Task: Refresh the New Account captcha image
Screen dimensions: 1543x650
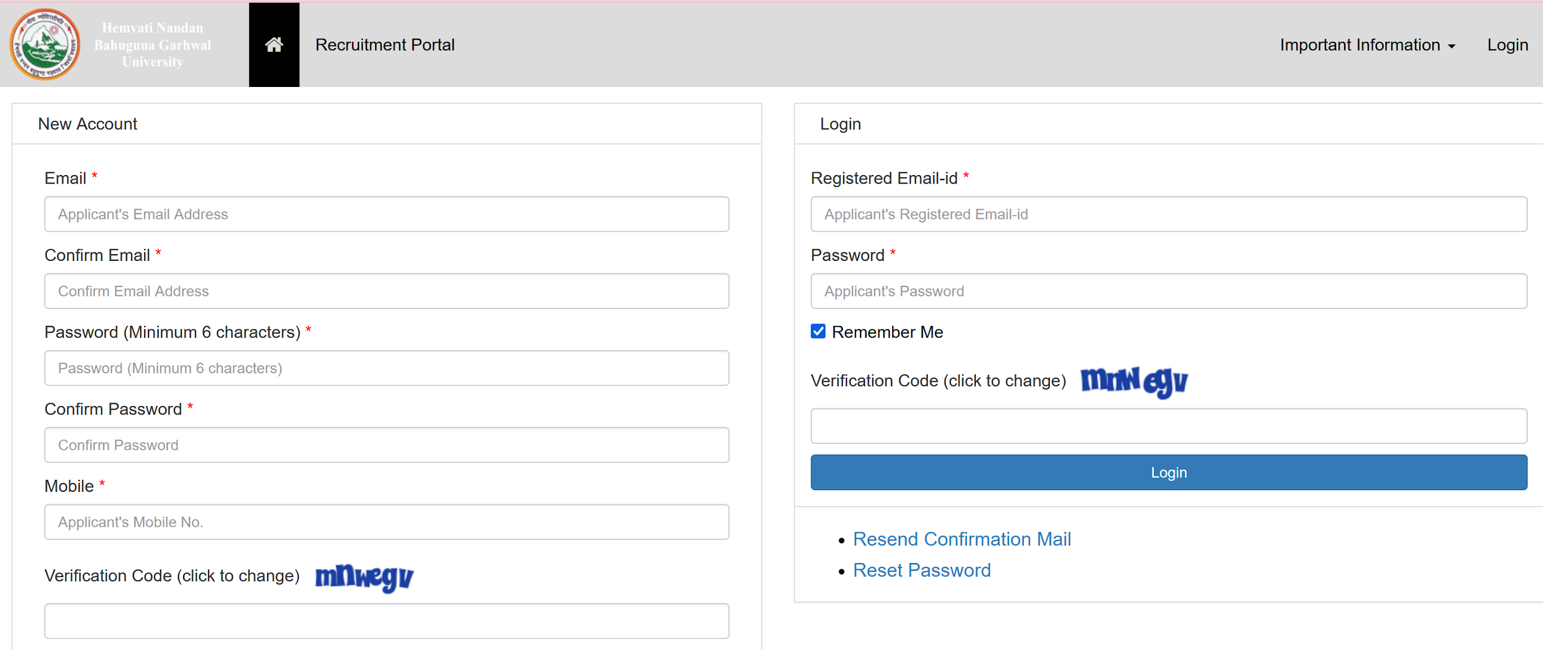Action: [364, 577]
